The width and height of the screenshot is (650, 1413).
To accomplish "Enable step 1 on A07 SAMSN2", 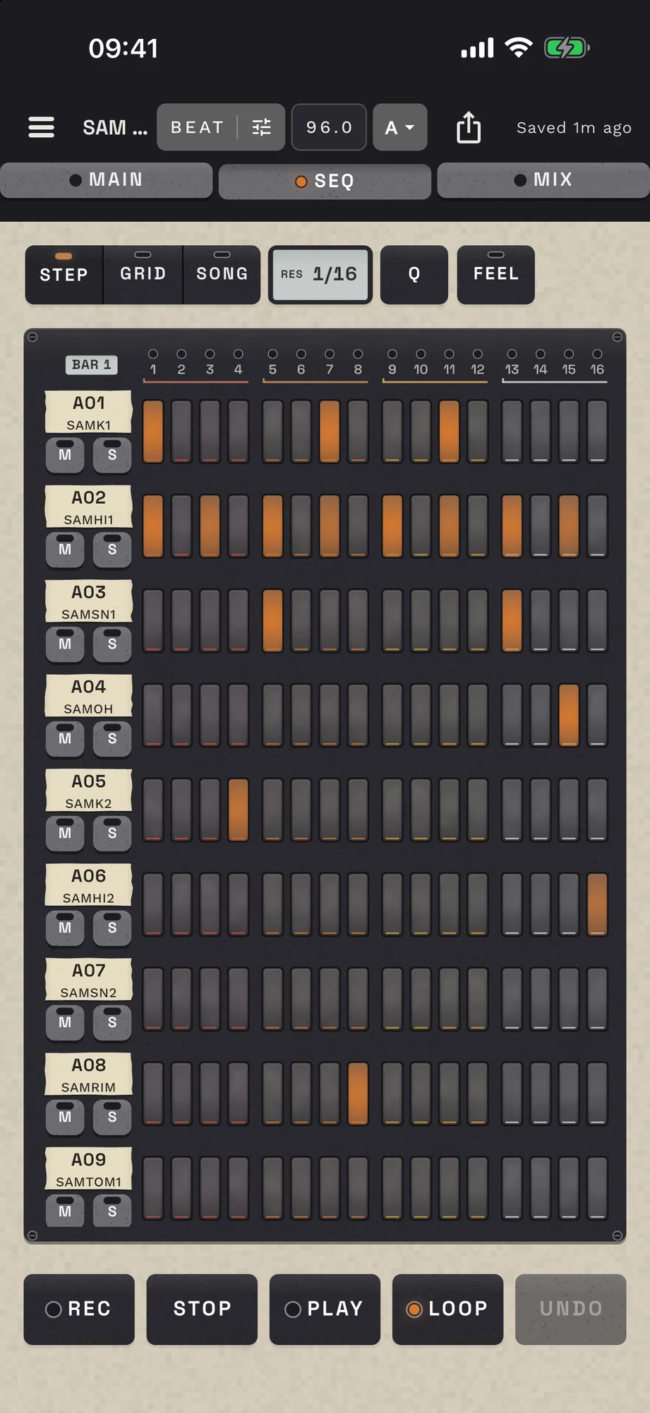I will click(153, 999).
